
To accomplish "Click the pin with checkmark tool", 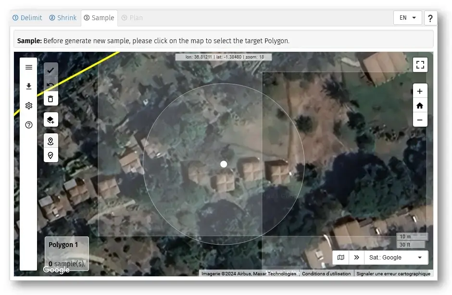I will (50, 155).
